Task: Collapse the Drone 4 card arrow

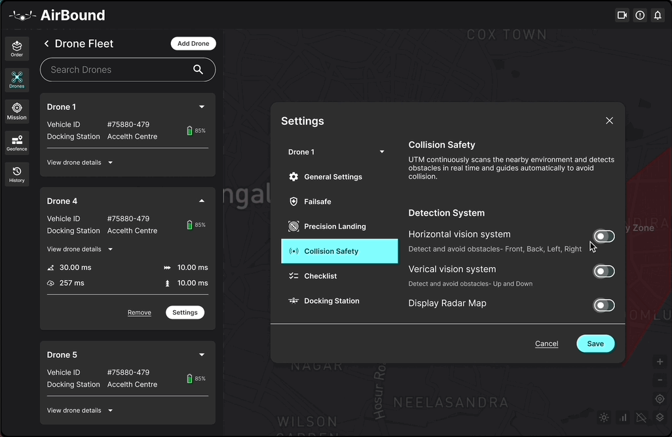Action: click(x=202, y=201)
